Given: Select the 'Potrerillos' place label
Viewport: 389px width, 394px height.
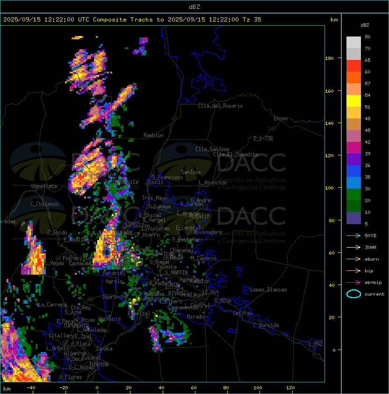Looking at the screenshot, I should [78, 258].
